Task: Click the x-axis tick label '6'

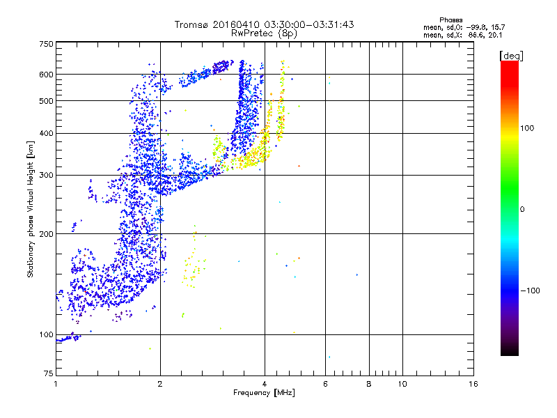Action: tap(325, 384)
